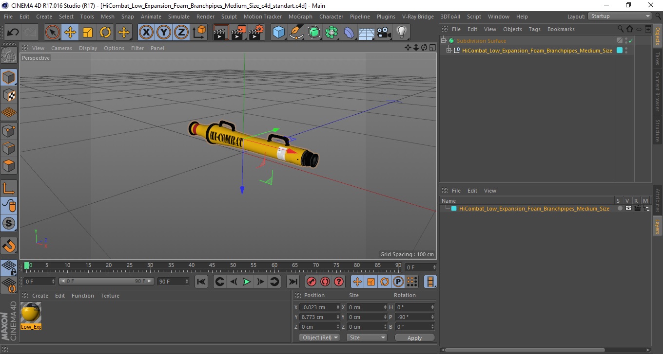Open the array/MoGraph generator icon
Screen dimensions: 663x354
click(331, 33)
